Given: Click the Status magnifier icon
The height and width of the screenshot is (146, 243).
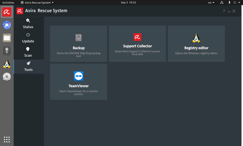Looking at the screenshot, I should click(x=28, y=20).
